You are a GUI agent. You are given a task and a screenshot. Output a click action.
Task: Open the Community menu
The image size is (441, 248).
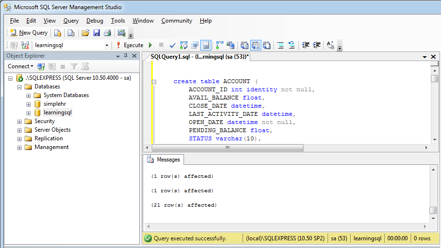pos(177,21)
